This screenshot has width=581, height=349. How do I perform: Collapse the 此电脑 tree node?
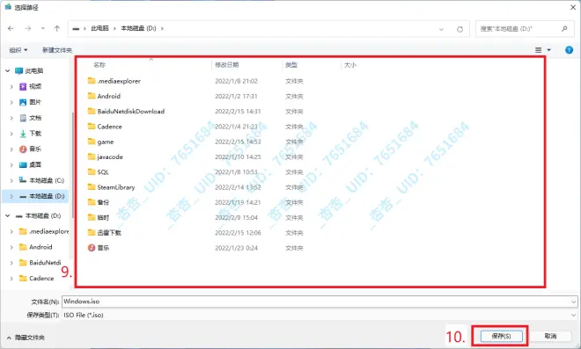(x=7, y=70)
